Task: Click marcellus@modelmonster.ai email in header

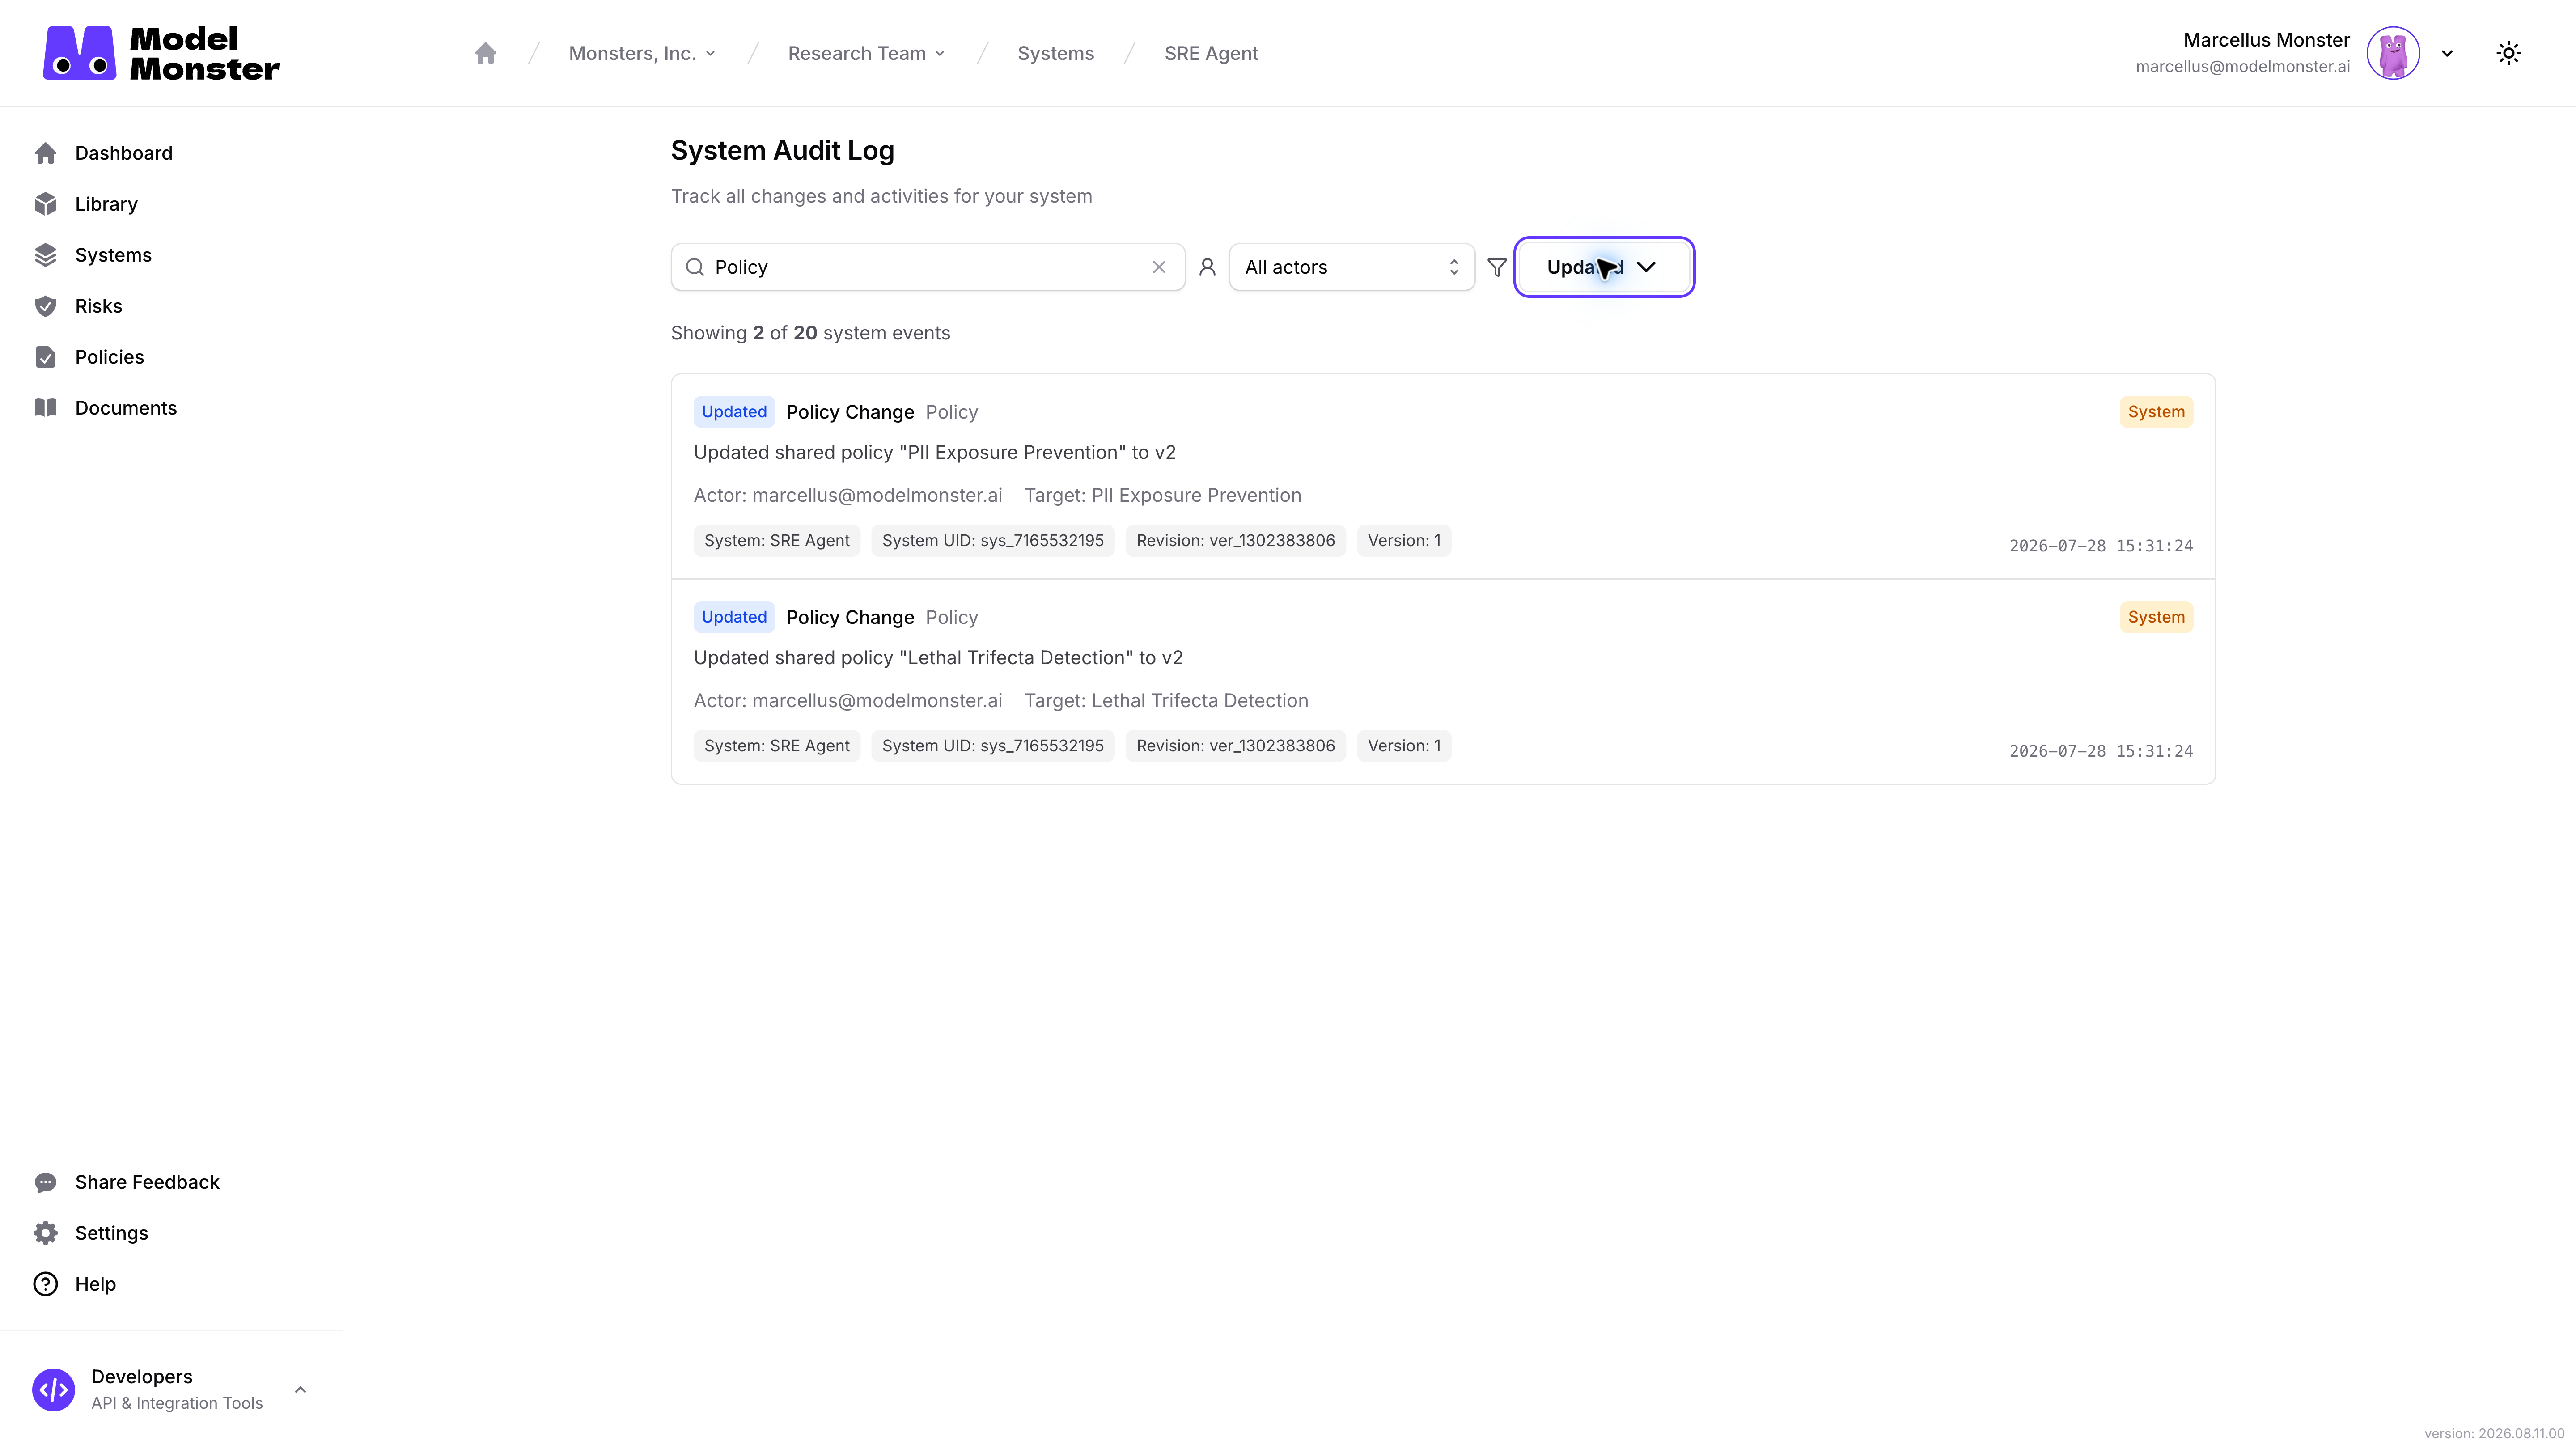Action: point(2243,67)
